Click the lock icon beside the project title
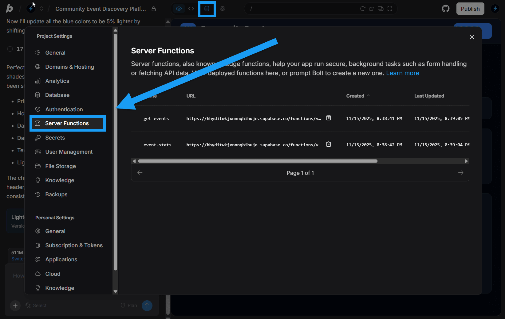505x319 pixels. click(153, 9)
